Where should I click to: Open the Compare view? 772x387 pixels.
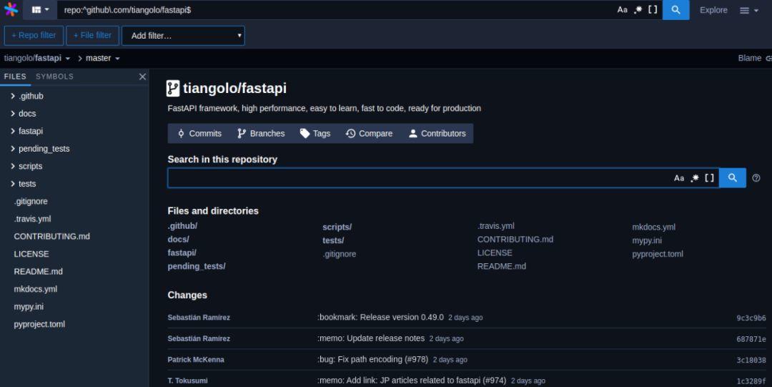370,134
